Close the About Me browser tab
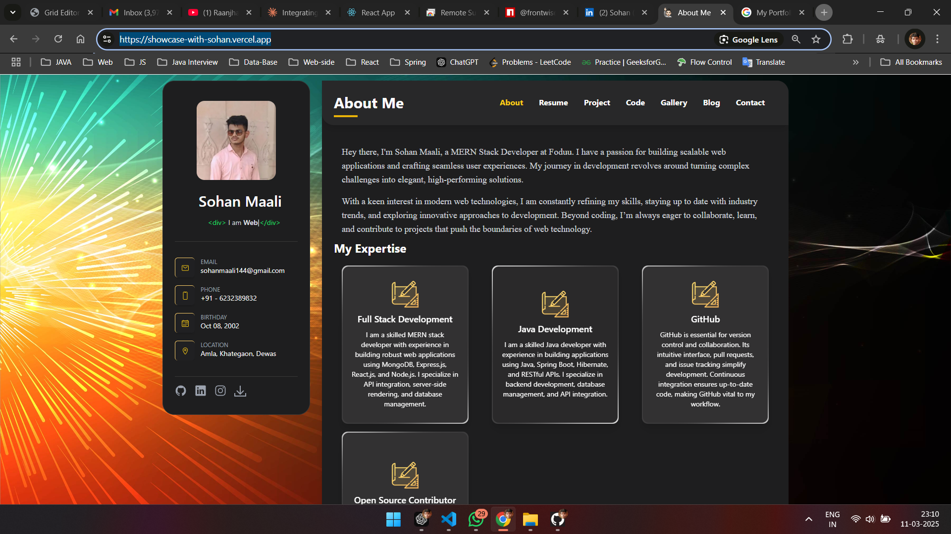The image size is (951, 534). click(723, 13)
